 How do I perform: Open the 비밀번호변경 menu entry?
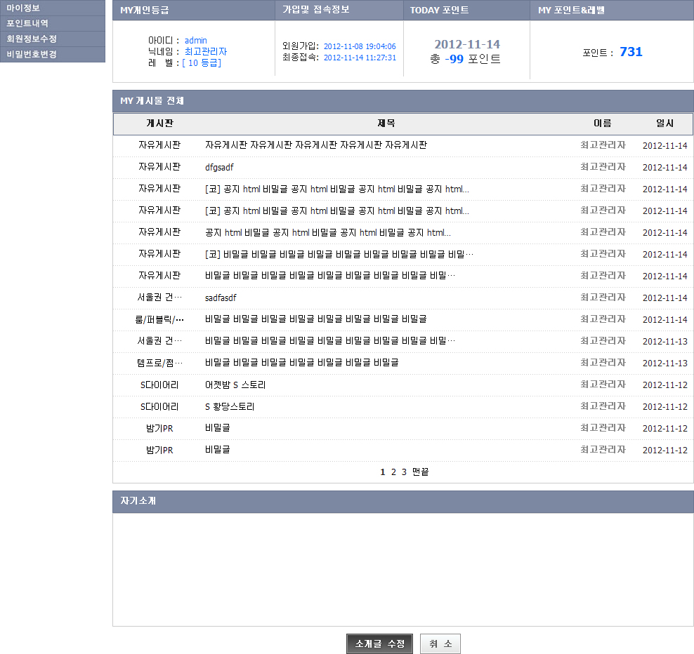[32, 54]
